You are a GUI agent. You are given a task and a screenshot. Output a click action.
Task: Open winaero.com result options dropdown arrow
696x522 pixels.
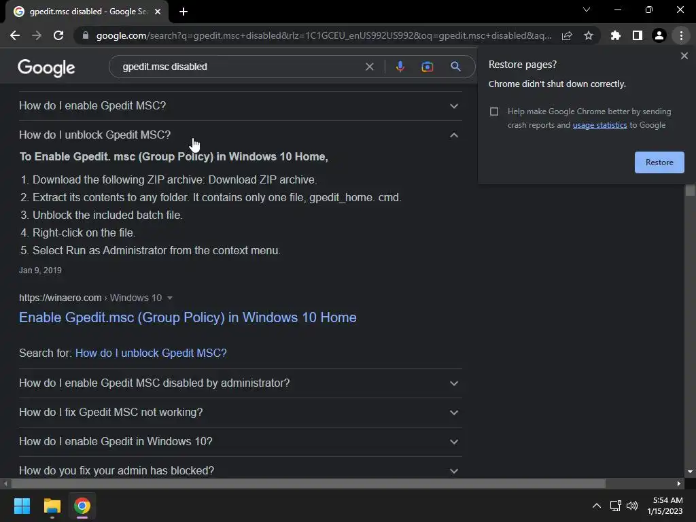pyautogui.click(x=169, y=298)
